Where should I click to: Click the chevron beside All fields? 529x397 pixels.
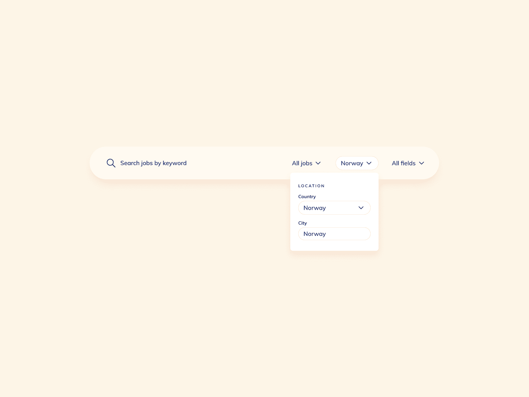pos(421,163)
